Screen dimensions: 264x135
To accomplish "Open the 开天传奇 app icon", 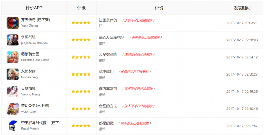I will coord(13,23).
